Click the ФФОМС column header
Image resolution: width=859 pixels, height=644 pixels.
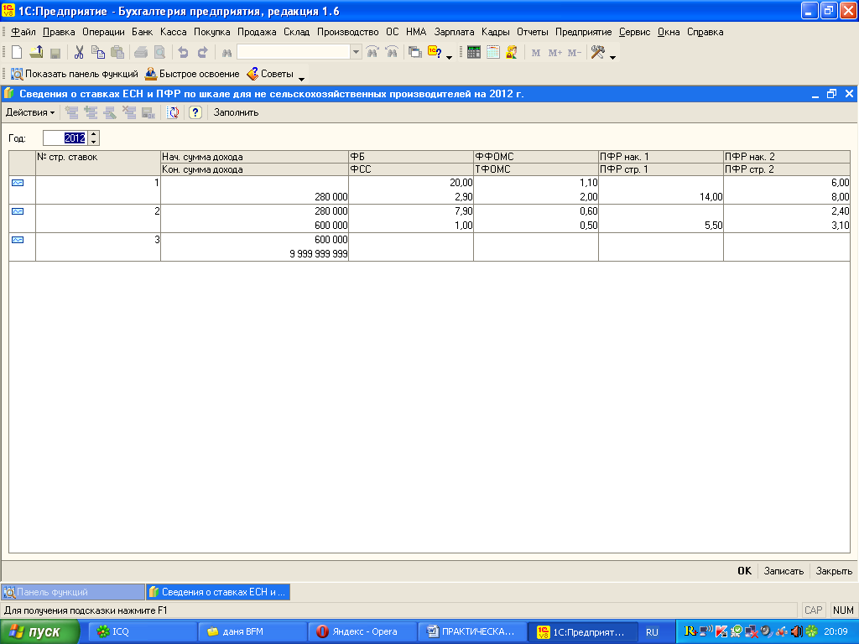[x=536, y=157]
